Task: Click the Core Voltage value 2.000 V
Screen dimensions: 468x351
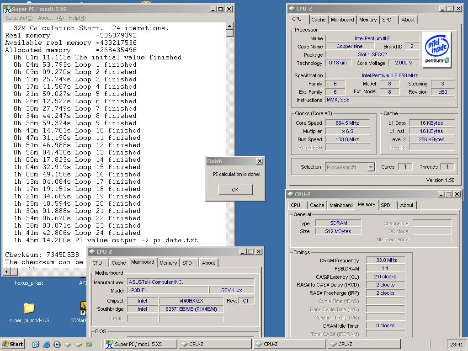Action: click(x=404, y=63)
